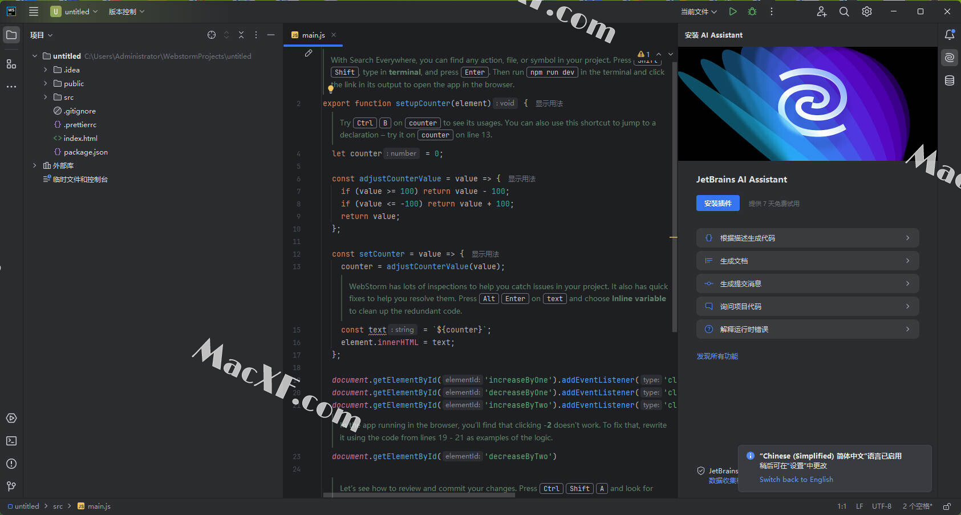This screenshot has height=515, width=961.
Task: Open 生成提交消息 feature
Action: click(x=808, y=283)
